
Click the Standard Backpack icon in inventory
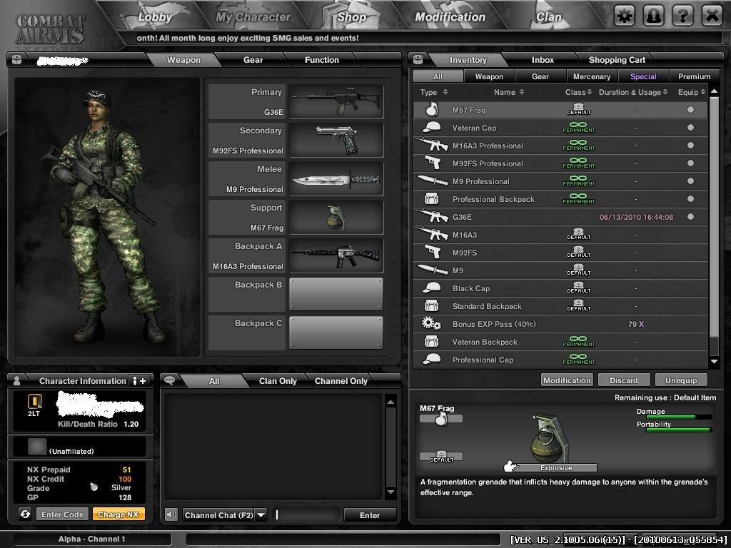coord(432,305)
